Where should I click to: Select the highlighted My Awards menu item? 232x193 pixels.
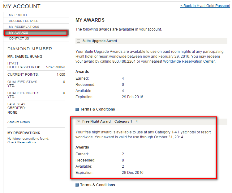(19, 33)
